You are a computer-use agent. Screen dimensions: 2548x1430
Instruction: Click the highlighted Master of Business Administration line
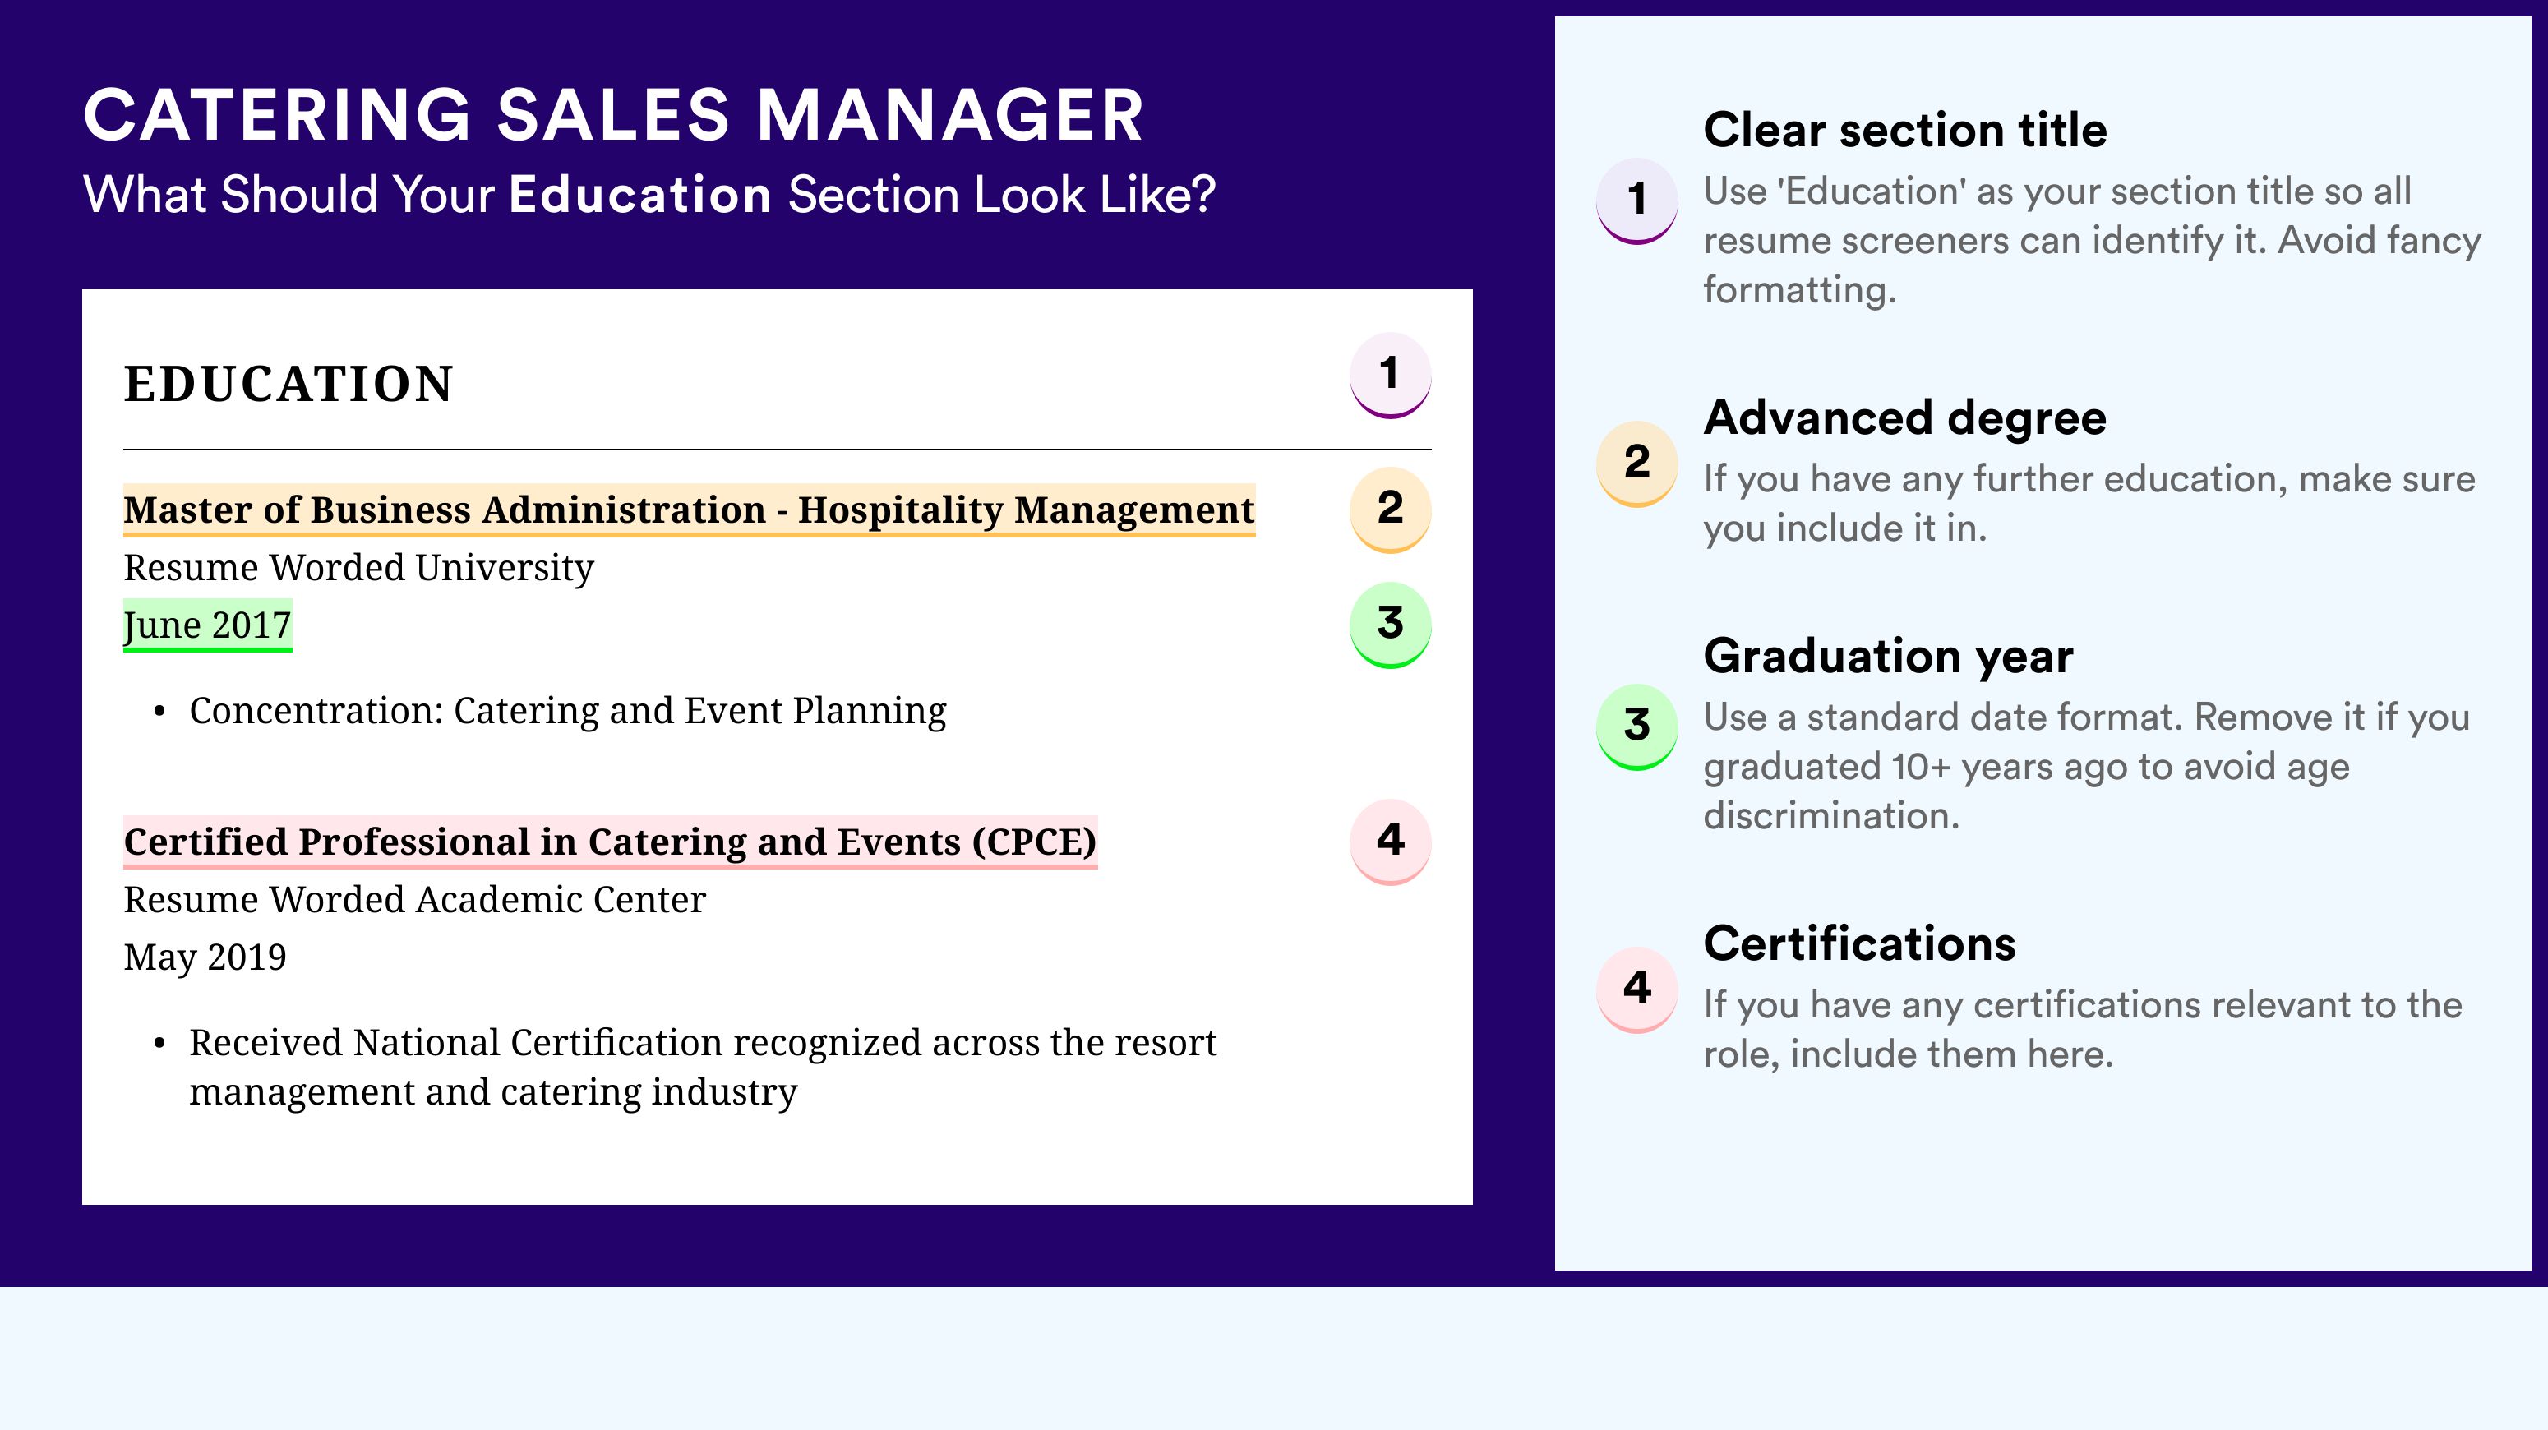pyautogui.click(x=689, y=510)
